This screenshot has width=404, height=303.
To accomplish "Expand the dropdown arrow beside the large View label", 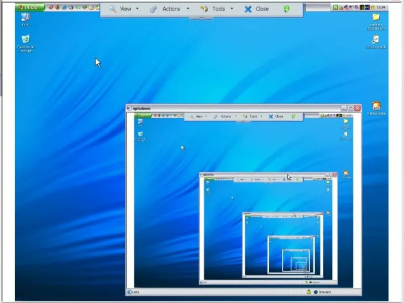I will coord(137,9).
